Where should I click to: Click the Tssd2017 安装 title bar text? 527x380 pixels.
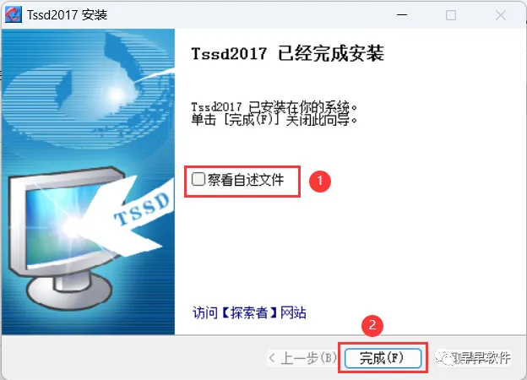pyautogui.click(x=68, y=15)
